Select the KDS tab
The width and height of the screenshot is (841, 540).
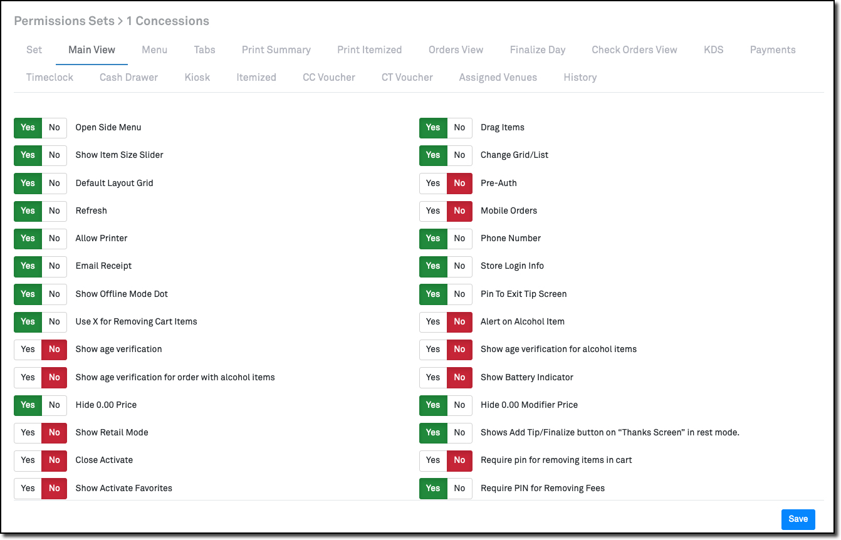pyautogui.click(x=713, y=49)
